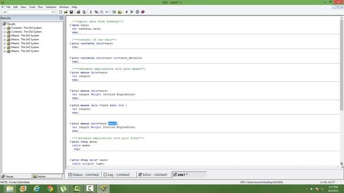Collapse the 'proc freq data;' code section

point(70,142)
